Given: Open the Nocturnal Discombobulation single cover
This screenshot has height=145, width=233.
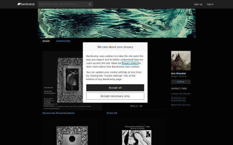Looking at the screenshot, I should click(137, 133).
